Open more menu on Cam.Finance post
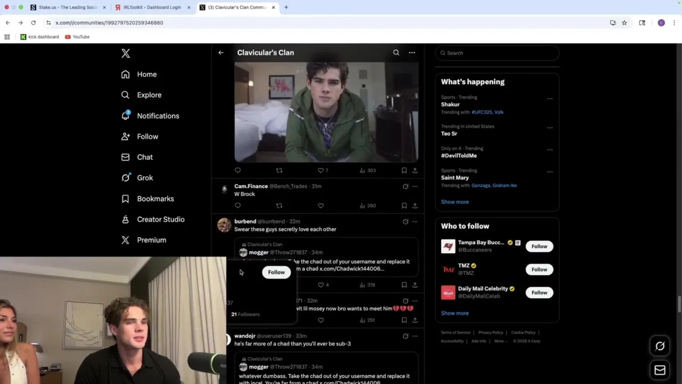Image resolution: width=682 pixels, height=384 pixels. 415,187
